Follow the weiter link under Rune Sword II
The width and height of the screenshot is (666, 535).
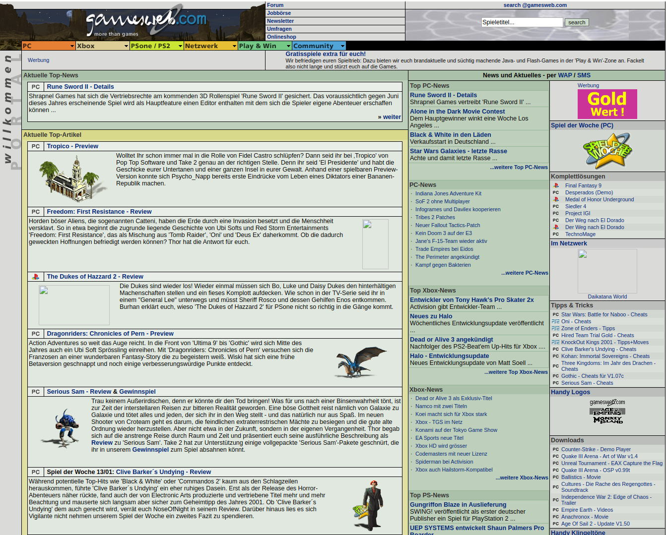(391, 117)
